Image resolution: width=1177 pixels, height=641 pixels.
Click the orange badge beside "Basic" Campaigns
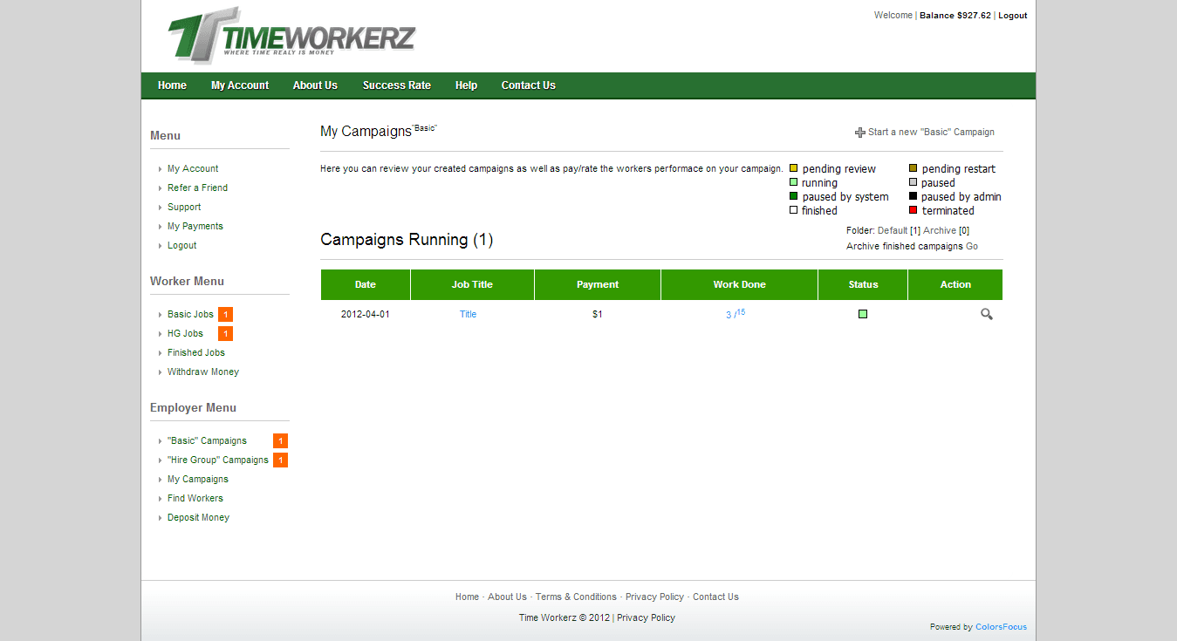click(280, 441)
